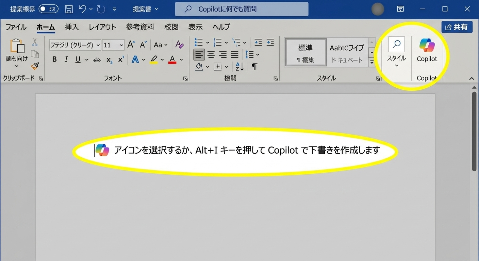Switch to the 表示 tab
The height and width of the screenshot is (261, 479).
(195, 27)
